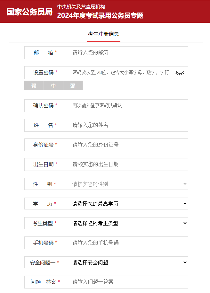Screen dimensions: 210x293
Task: Select the 考生注册信息 tab
Action: tap(103, 34)
